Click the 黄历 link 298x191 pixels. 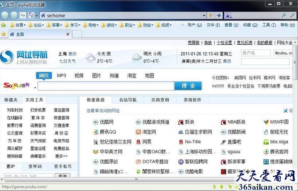(x=227, y=61)
